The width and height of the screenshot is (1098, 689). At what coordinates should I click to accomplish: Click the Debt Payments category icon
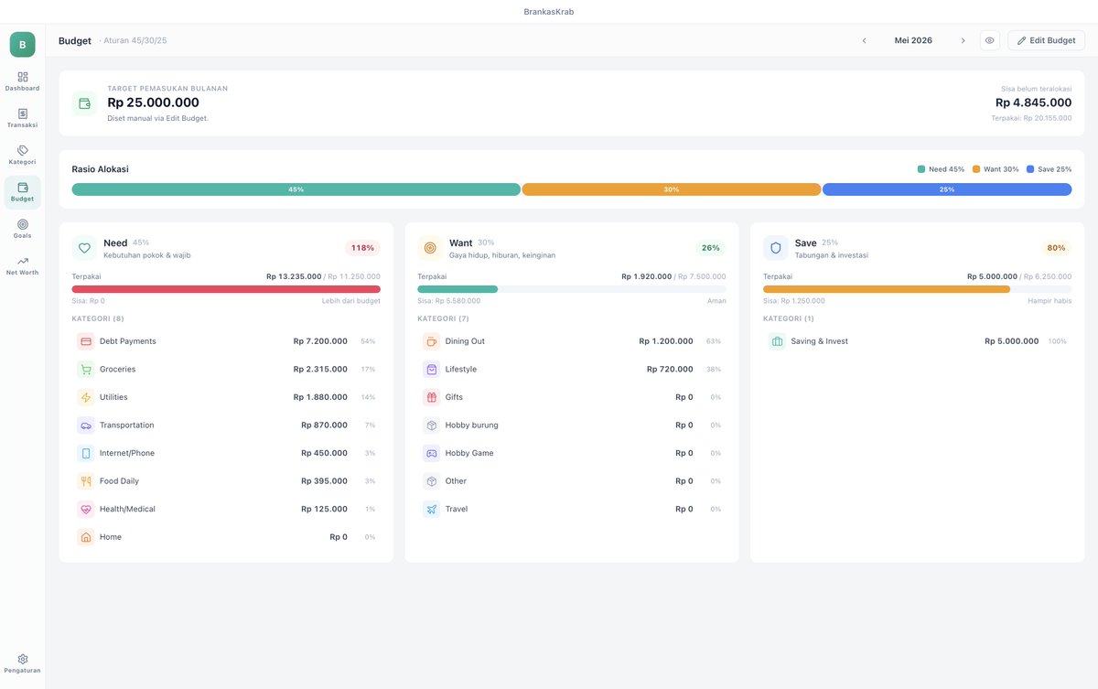pos(85,341)
